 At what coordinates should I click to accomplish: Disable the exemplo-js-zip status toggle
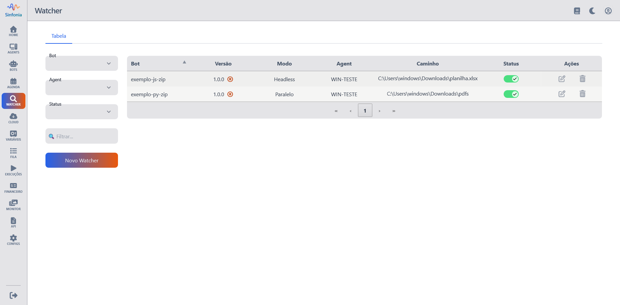(511, 79)
